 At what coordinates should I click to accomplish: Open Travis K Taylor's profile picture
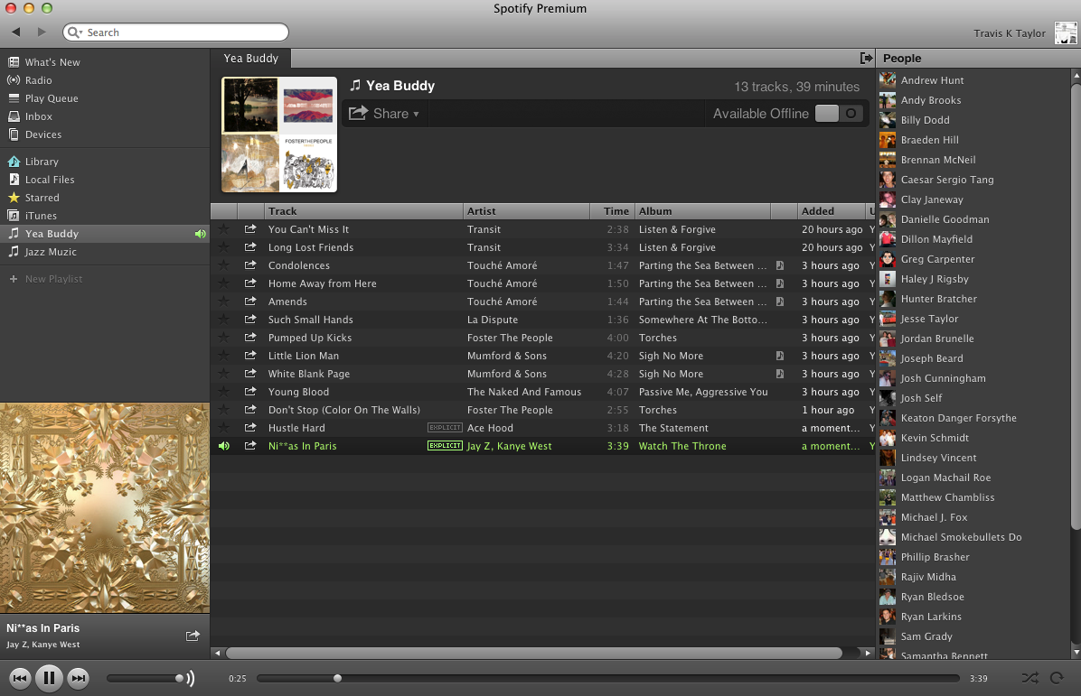click(1066, 32)
